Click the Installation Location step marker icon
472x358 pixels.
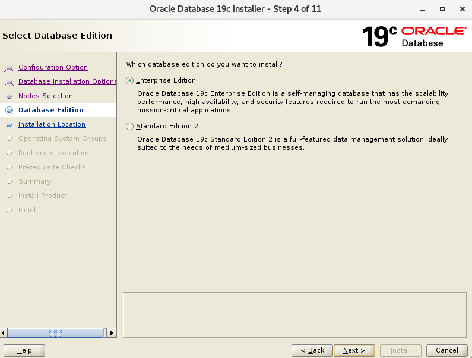click(9, 124)
